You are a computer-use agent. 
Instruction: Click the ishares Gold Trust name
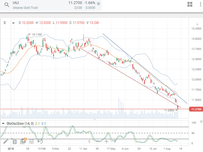pos(25,8)
